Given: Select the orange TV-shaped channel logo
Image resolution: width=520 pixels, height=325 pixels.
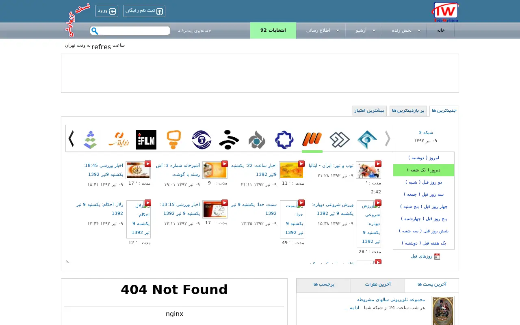Looking at the screenshot, I should tap(174, 140).
